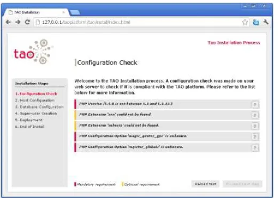Screen dimensions: 280x198
Task: Open help for the second PHP Extension warning
Action: click(255, 126)
